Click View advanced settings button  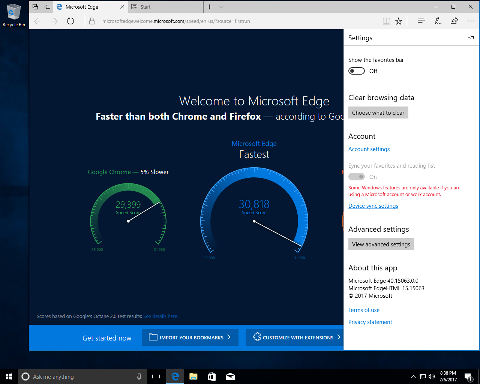click(x=381, y=244)
